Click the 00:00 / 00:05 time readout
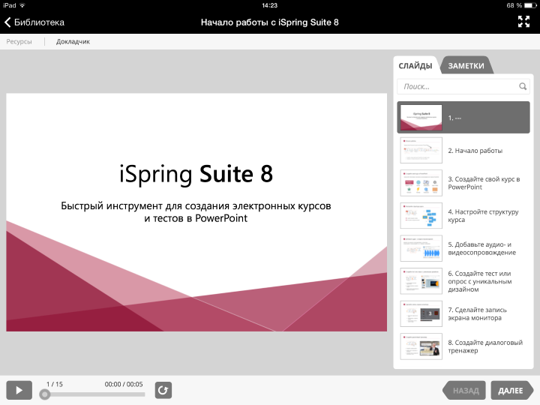This screenshot has height=405, width=540. coord(124,384)
